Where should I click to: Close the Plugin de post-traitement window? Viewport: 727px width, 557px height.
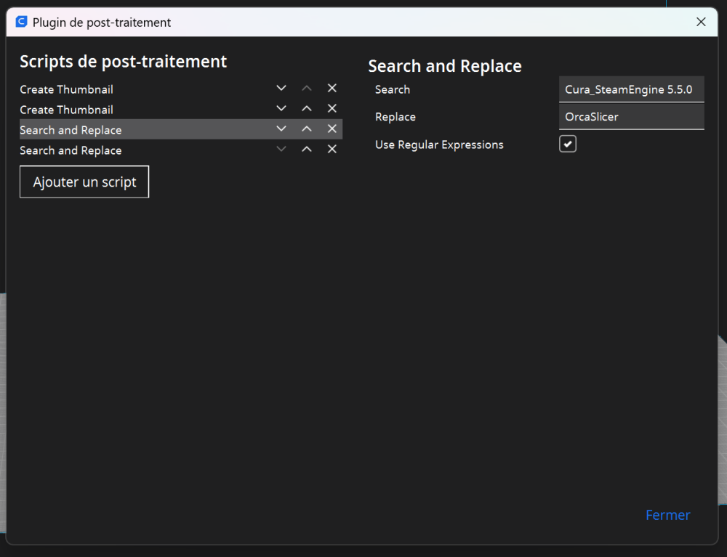(701, 22)
